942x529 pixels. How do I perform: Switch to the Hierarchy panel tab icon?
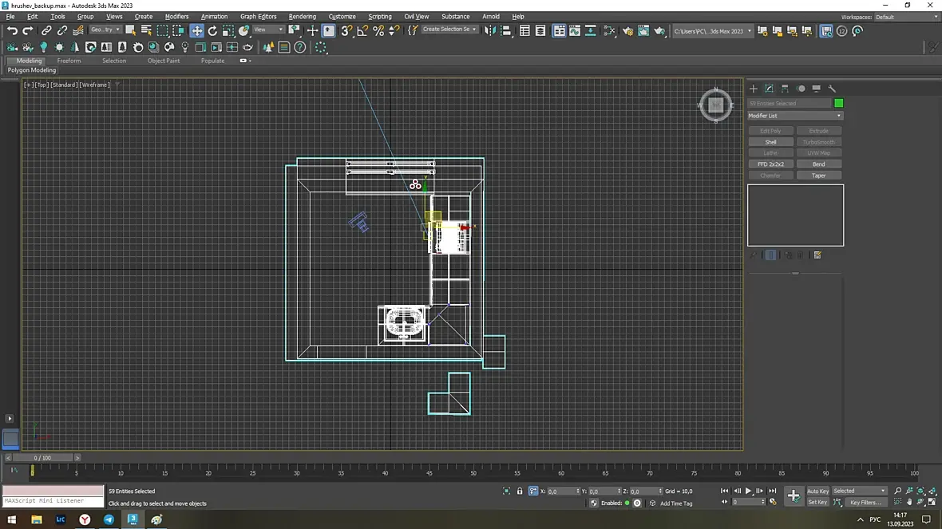point(785,89)
